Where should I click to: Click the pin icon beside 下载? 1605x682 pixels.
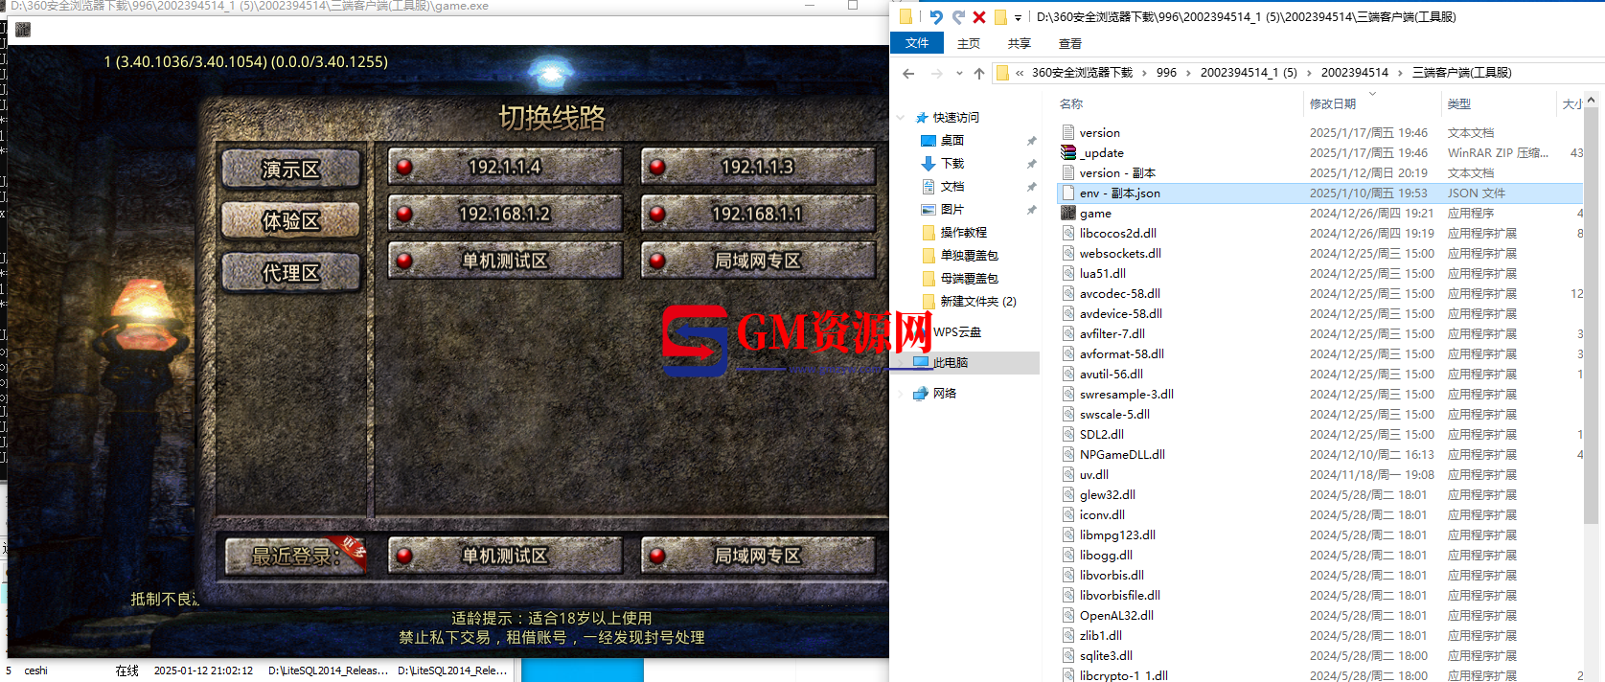pyautogui.click(x=1031, y=164)
